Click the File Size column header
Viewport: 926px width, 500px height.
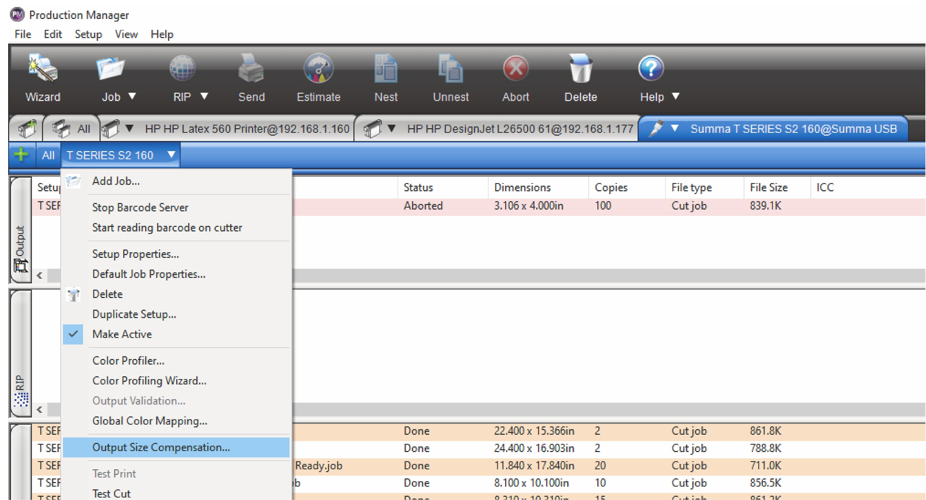pyautogui.click(x=777, y=187)
